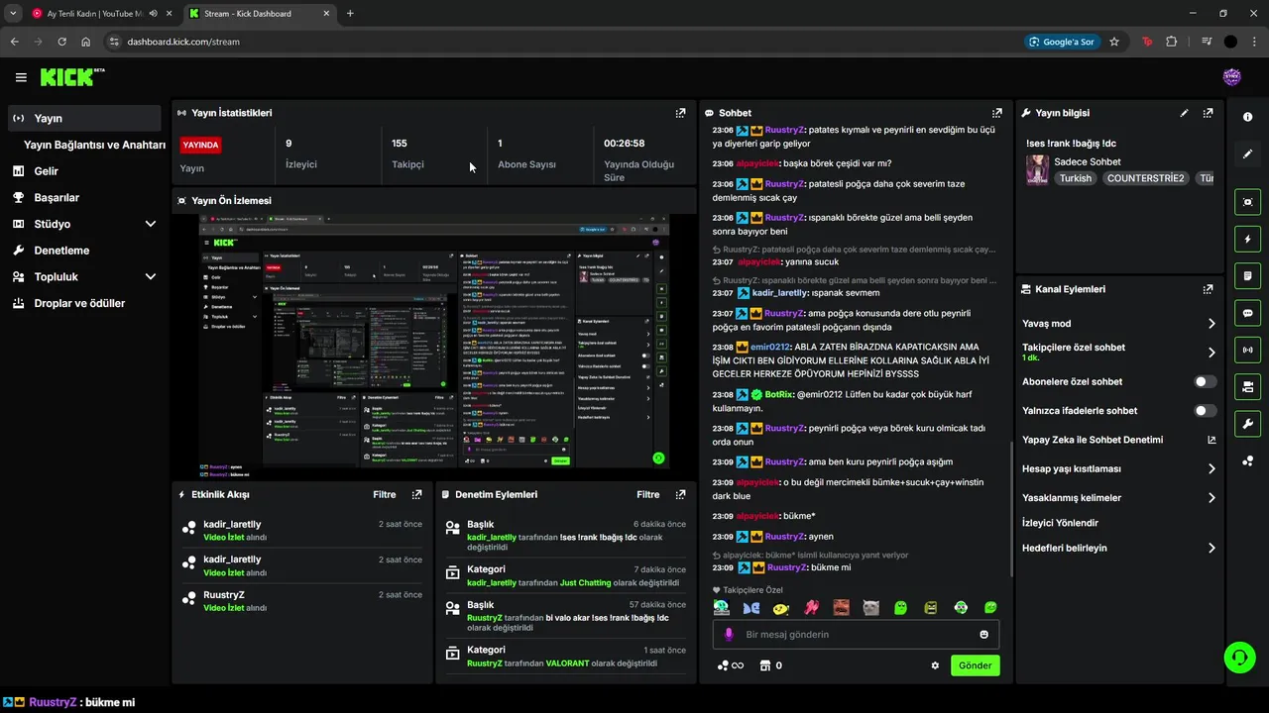
Task: Toggle Yalnızca ifadelerle sohbet switch
Action: [x=1205, y=410]
